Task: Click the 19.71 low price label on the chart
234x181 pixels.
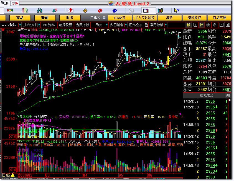Action: pos(51,97)
